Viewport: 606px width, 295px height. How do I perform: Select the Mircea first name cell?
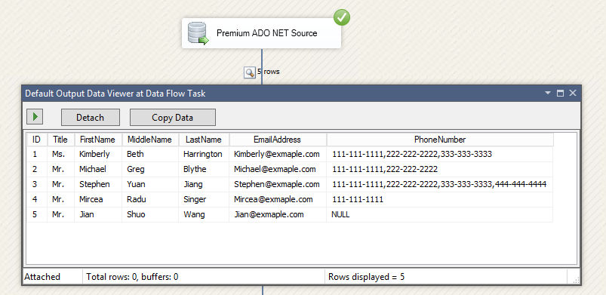(x=98, y=199)
